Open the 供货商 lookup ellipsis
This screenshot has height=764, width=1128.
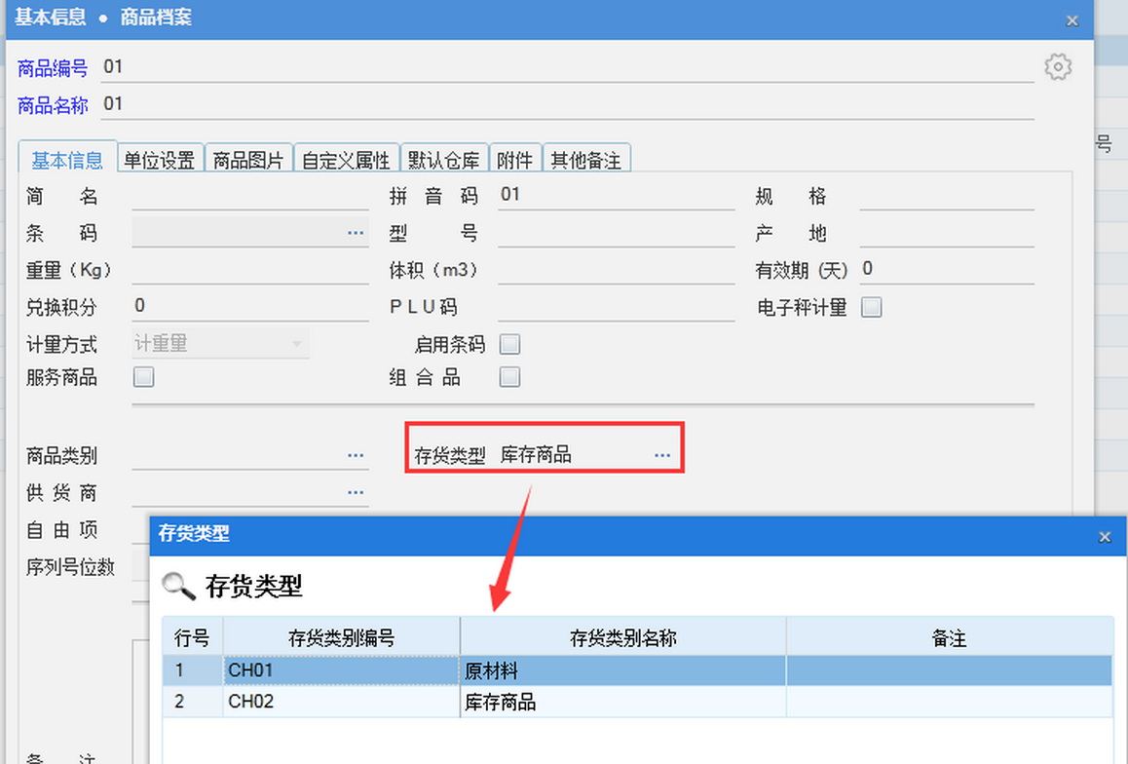point(356,492)
